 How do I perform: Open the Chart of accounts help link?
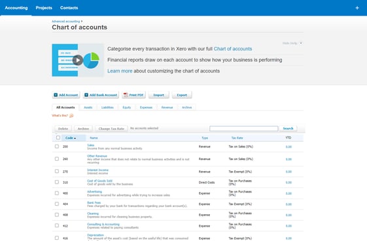pos(233,49)
